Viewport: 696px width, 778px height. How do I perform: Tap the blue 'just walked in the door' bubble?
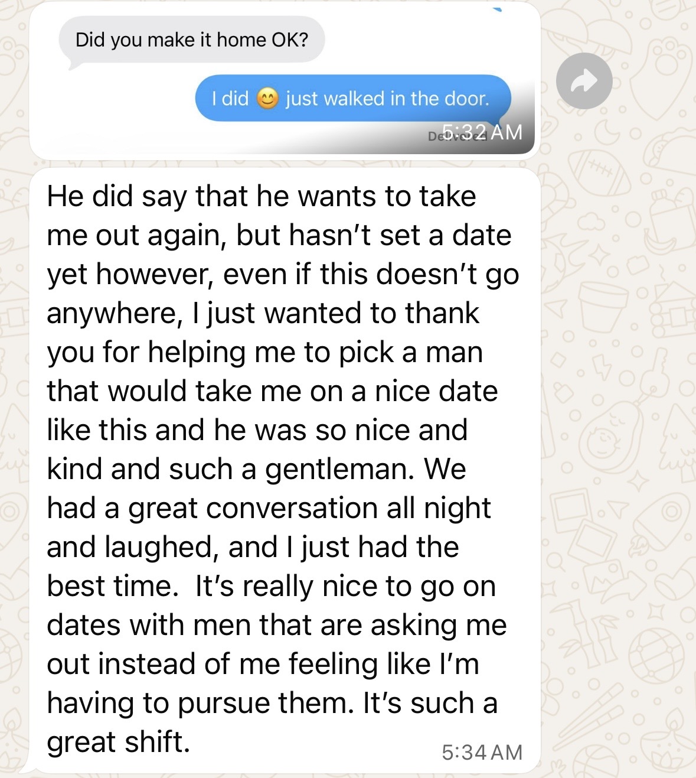click(x=353, y=98)
